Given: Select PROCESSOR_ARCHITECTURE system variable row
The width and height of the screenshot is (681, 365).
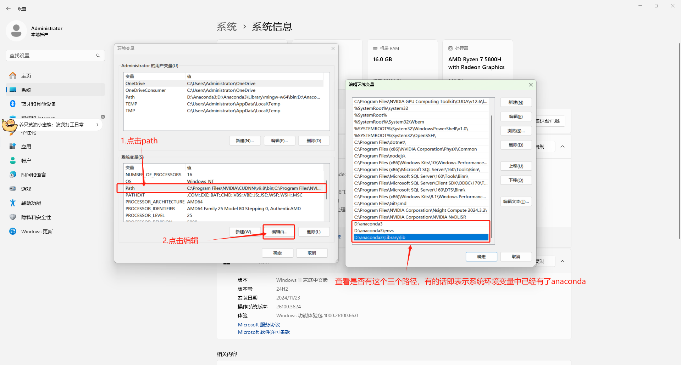Looking at the screenshot, I should coord(223,202).
